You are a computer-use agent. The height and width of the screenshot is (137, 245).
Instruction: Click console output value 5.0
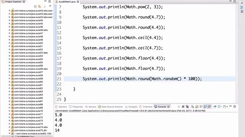(x=58, y=115)
